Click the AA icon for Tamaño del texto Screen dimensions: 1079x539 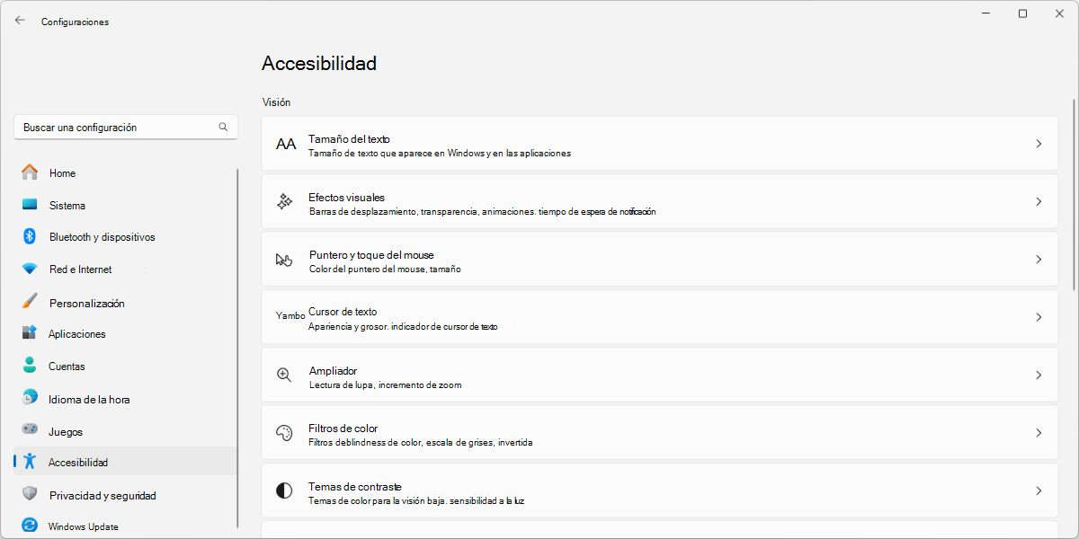pyautogui.click(x=286, y=144)
